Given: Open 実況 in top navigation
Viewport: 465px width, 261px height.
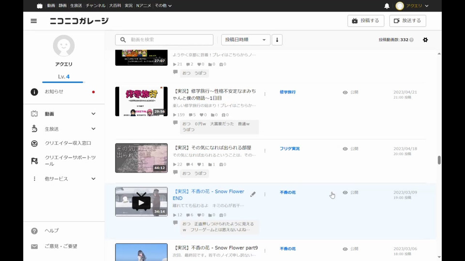Looking at the screenshot, I should pos(128,6).
